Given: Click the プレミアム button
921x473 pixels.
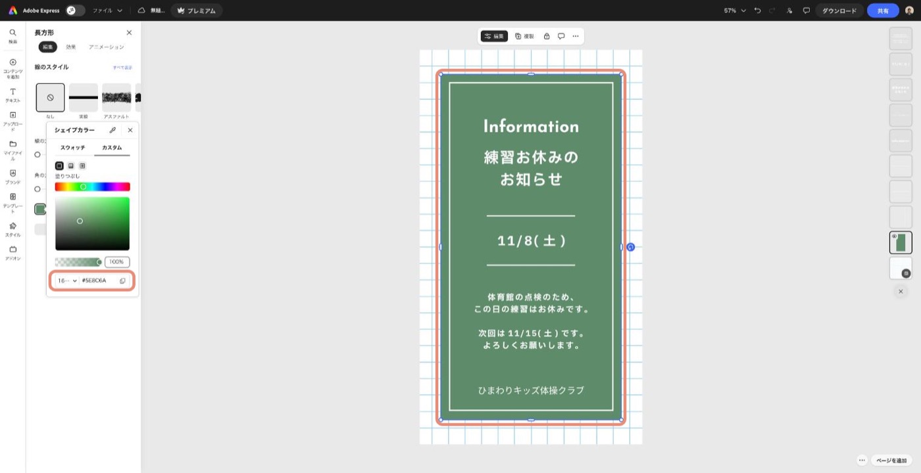Looking at the screenshot, I should (197, 11).
